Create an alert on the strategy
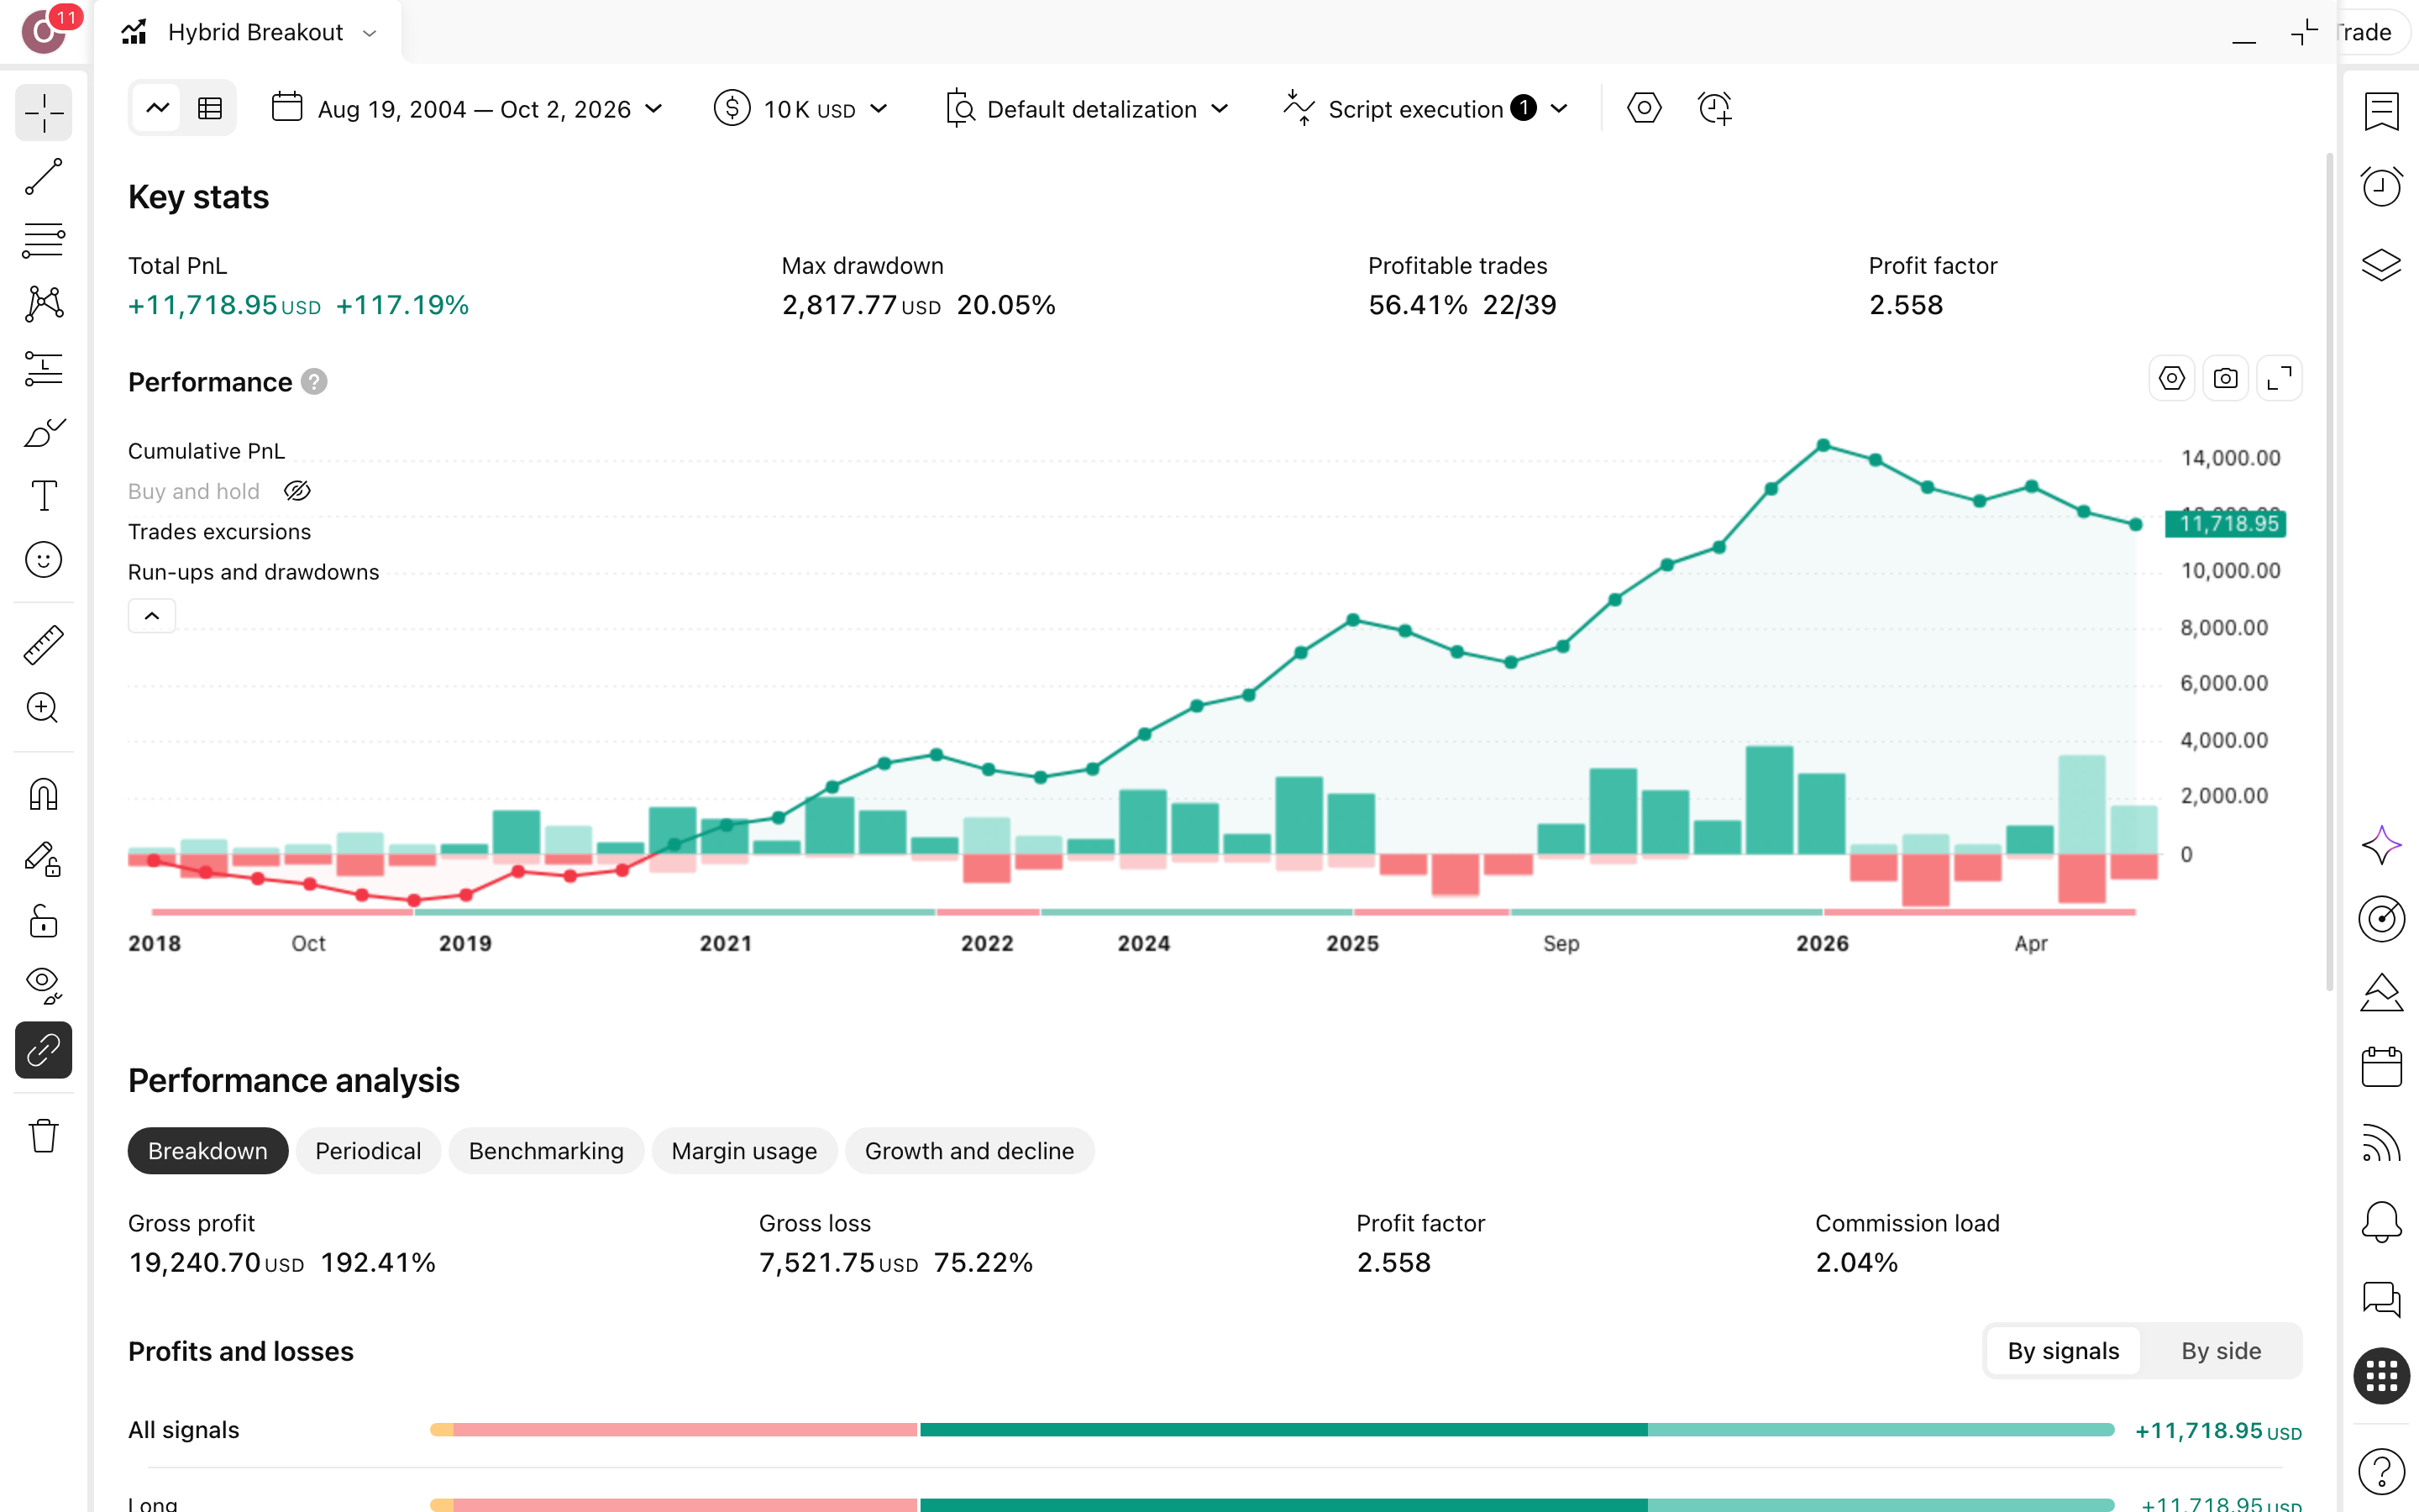 [x=1715, y=108]
